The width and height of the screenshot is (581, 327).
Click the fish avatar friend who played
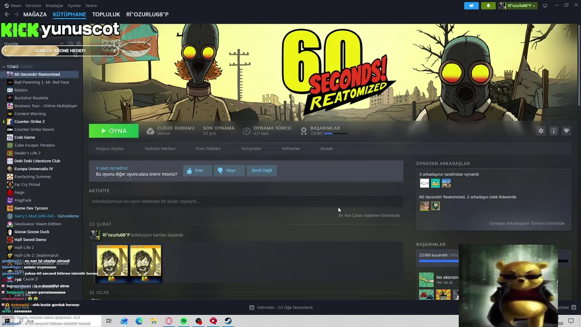pos(424,183)
